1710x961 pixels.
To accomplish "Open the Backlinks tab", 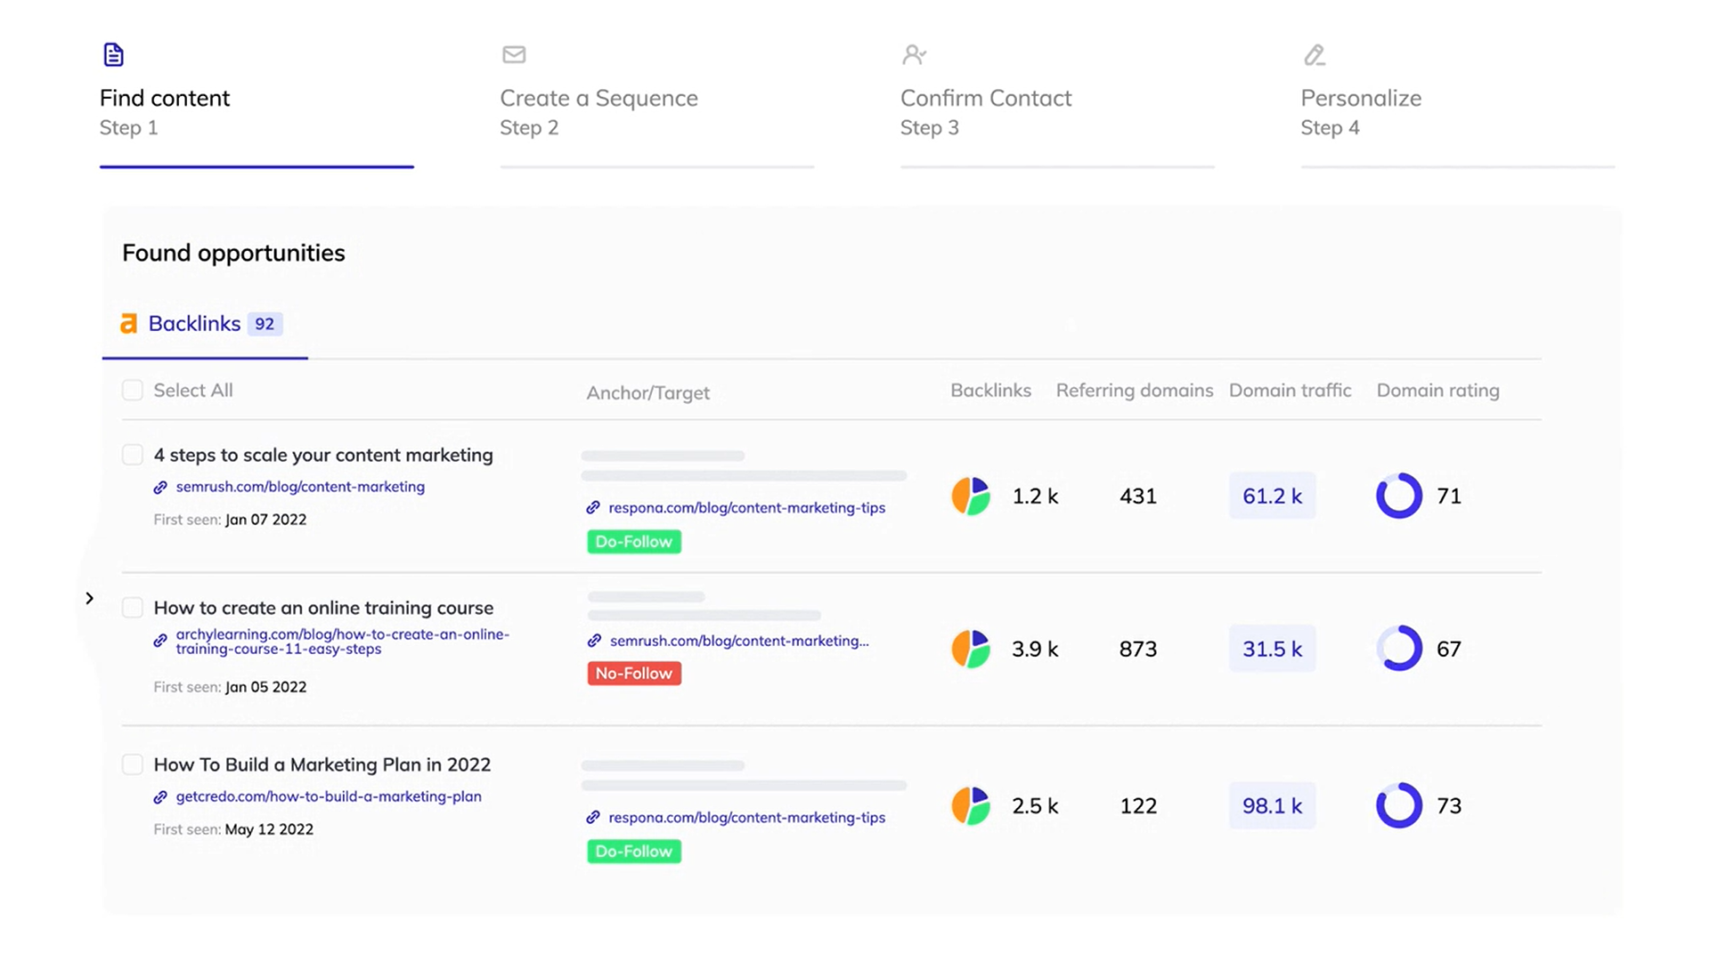I will (194, 324).
